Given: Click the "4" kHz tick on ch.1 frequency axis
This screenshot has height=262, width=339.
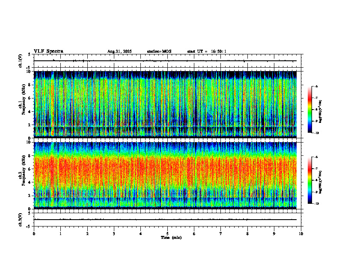Looking at the screenshot, I should [x=30, y=112].
